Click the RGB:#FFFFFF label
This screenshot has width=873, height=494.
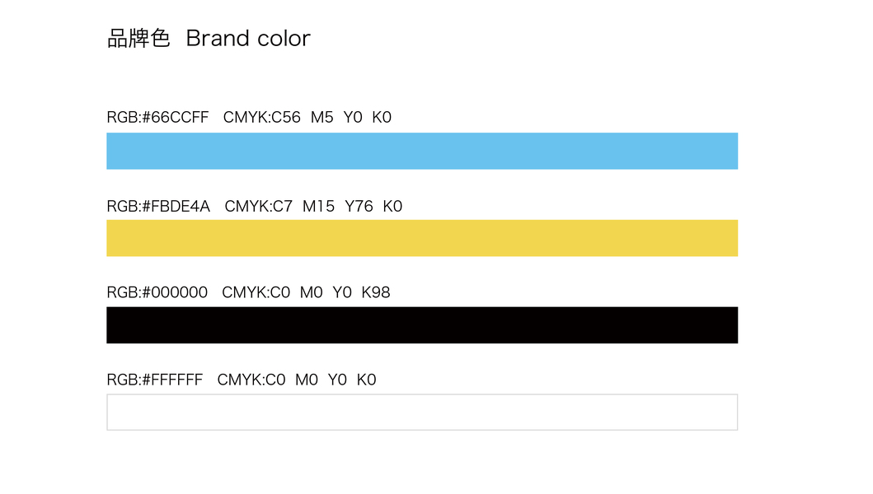[x=155, y=380]
